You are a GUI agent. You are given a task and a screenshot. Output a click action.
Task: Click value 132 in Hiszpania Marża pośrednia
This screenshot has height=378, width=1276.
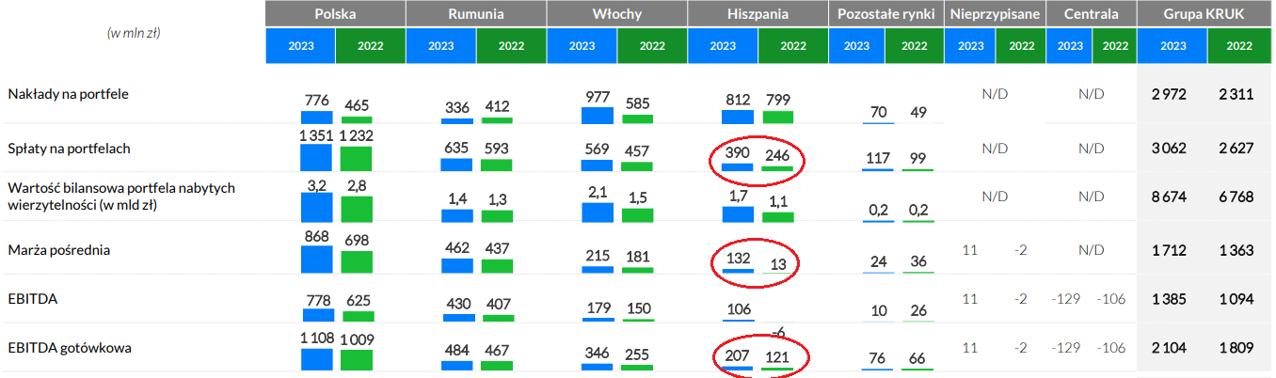coord(738,259)
